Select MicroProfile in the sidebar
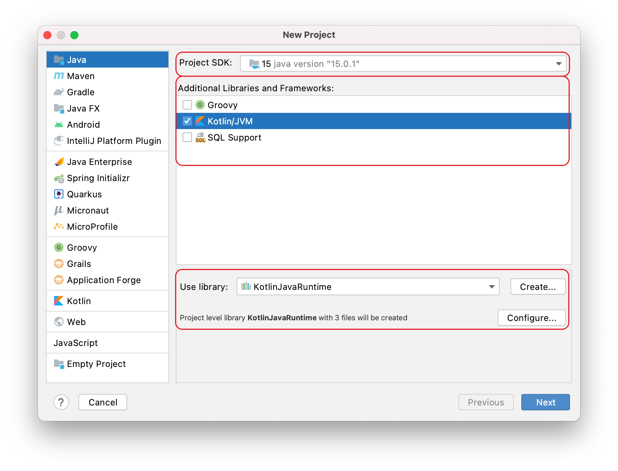This screenshot has width=618, height=471. click(108, 227)
